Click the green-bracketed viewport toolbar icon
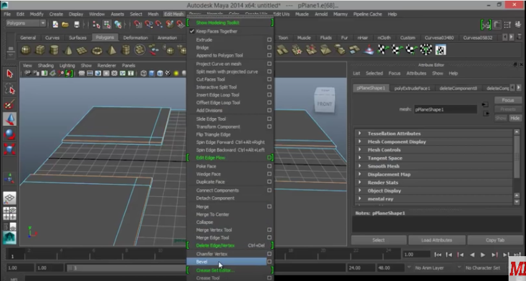 pos(69,73)
